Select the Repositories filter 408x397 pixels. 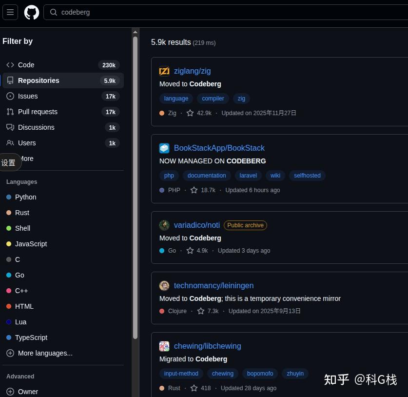(x=63, y=80)
